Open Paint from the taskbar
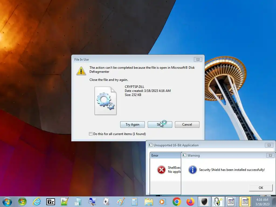Viewport: 276px width, 207px height. coord(121,202)
